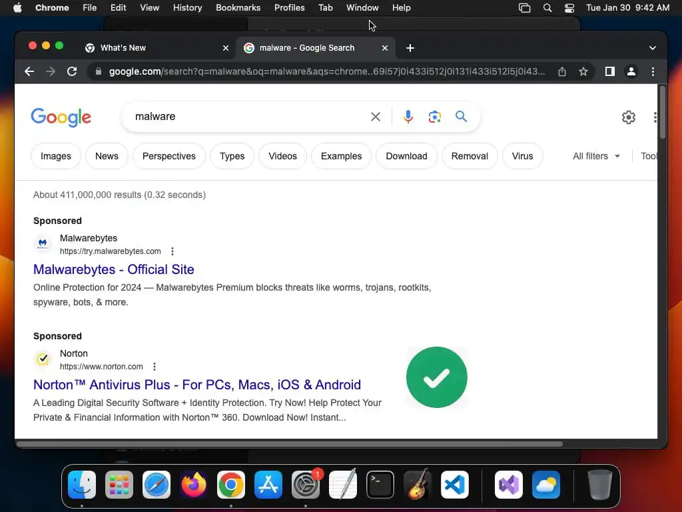Open Chrome three-dot menu
The image size is (682, 512).
(653, 71)
